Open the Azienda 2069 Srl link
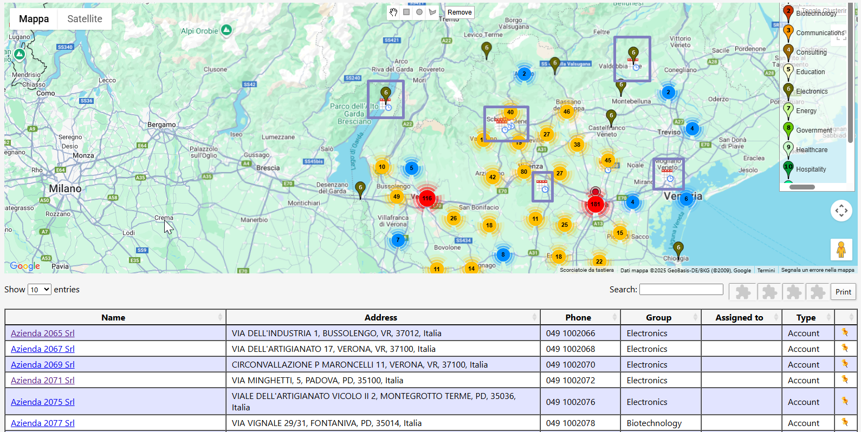The width and height of the screenshot is (861, 432). pyautogui.click(x=43, y=364)
